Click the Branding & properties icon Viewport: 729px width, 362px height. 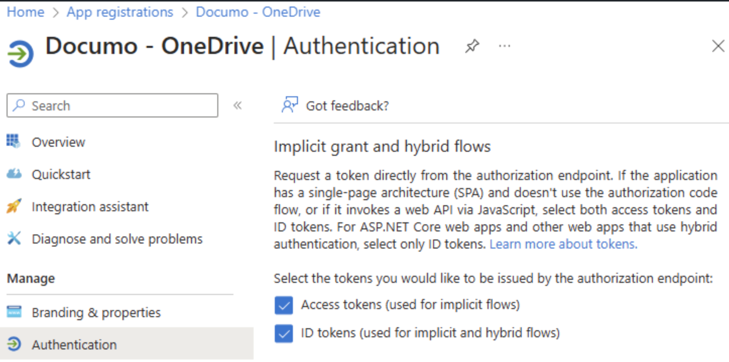click(x=14, y=312)
